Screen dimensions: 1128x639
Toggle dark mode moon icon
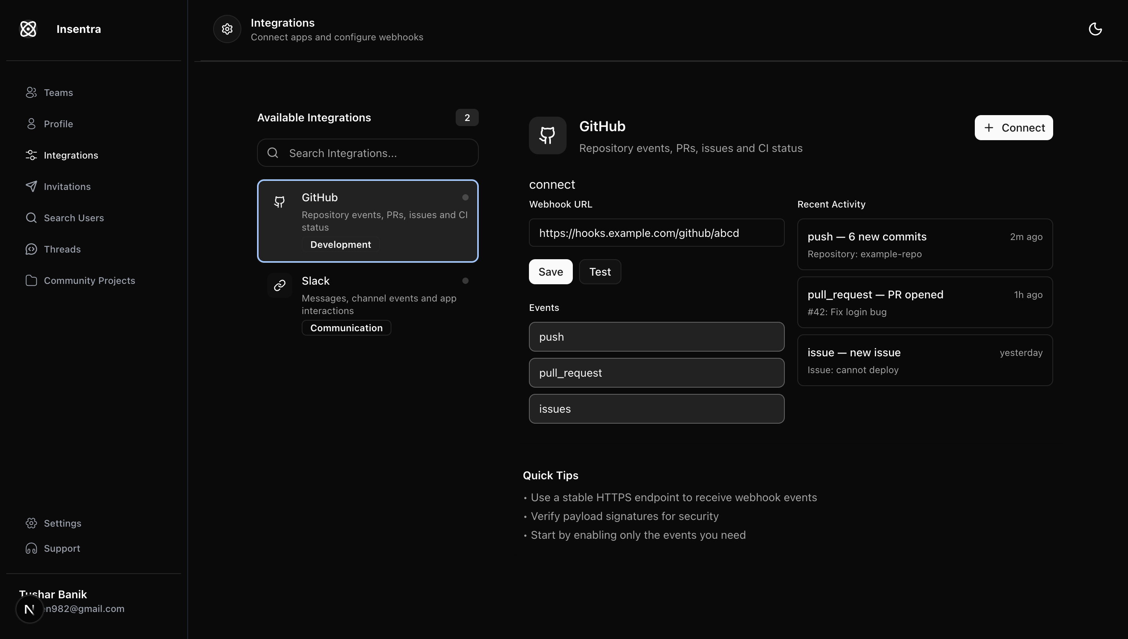[1095, 29]
